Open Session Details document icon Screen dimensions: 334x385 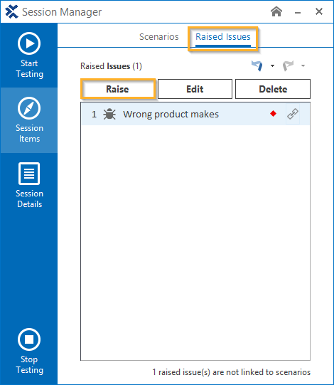point(29,174)
